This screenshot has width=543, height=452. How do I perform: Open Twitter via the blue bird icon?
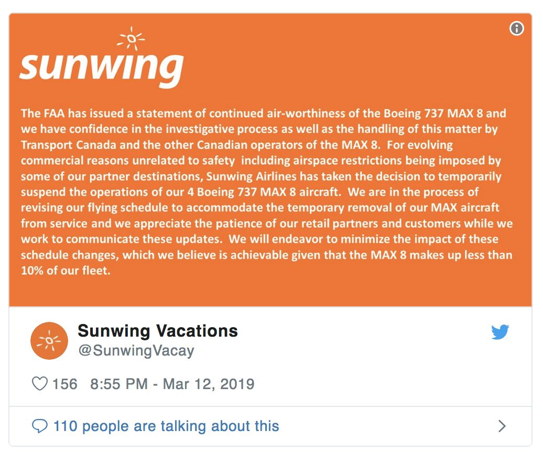(500, 332)
